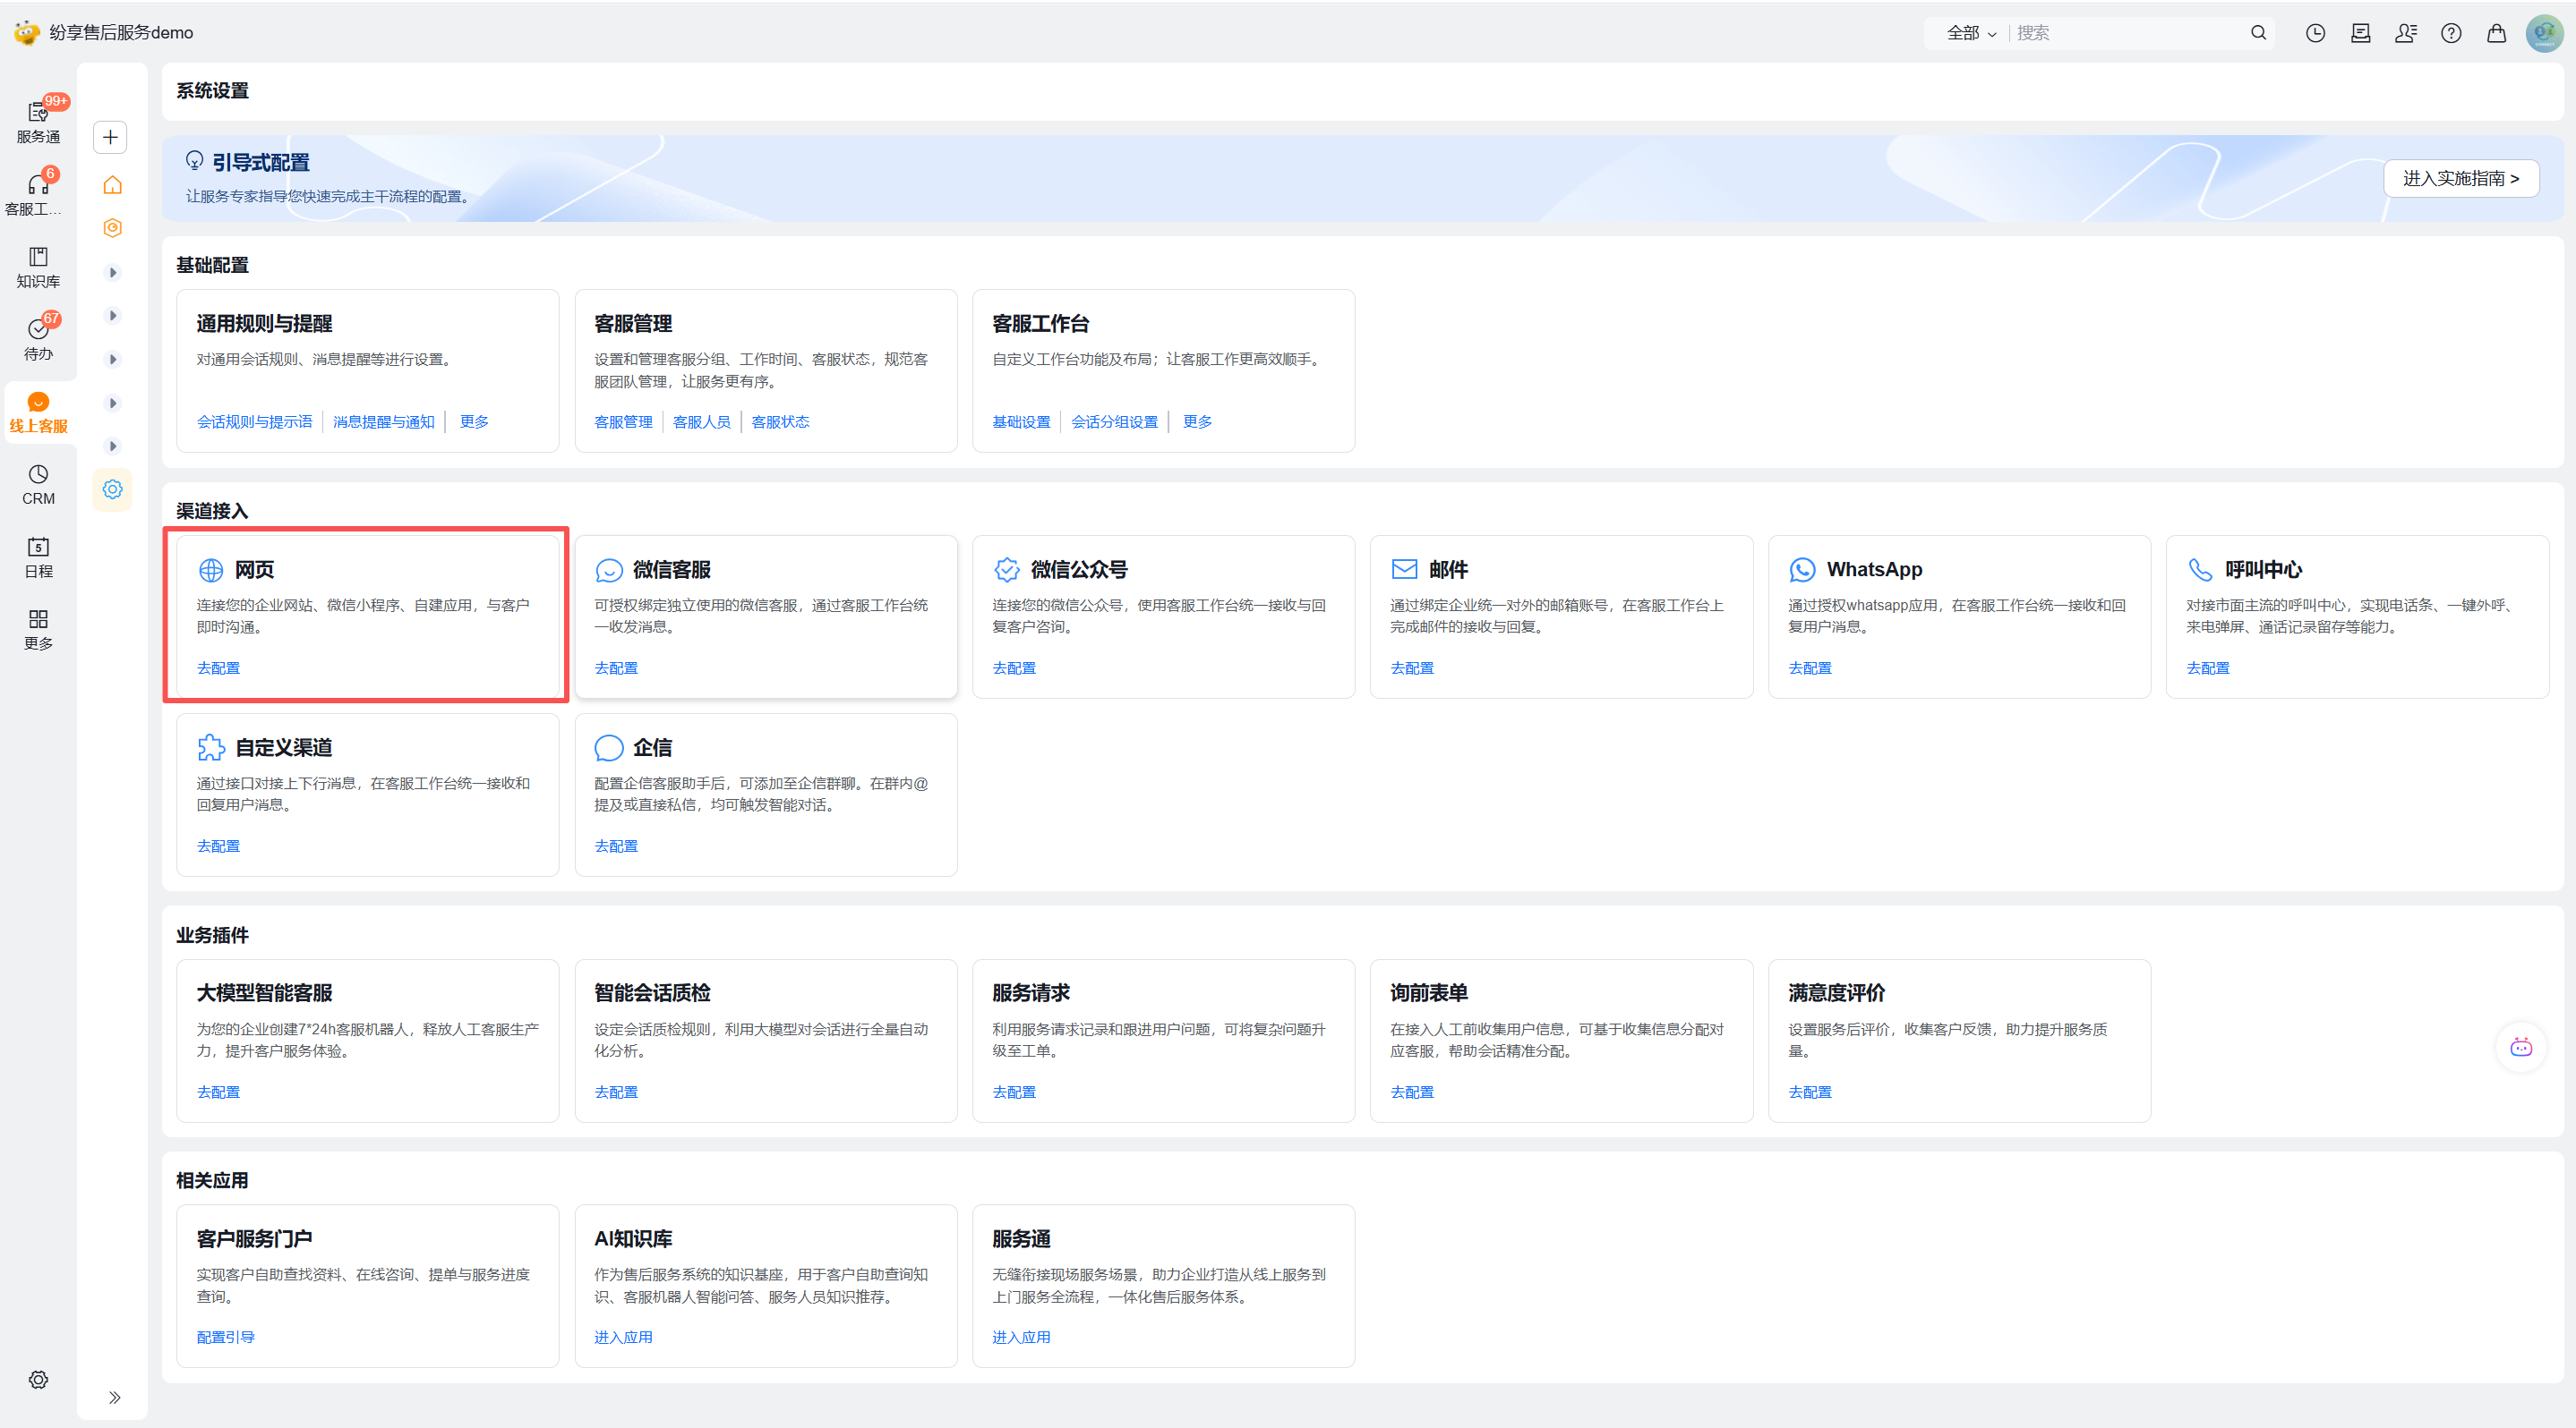Click the help question mark icon
Image resolution: width=2576 pixels, height=1428 pixels.
[2451, 33]
